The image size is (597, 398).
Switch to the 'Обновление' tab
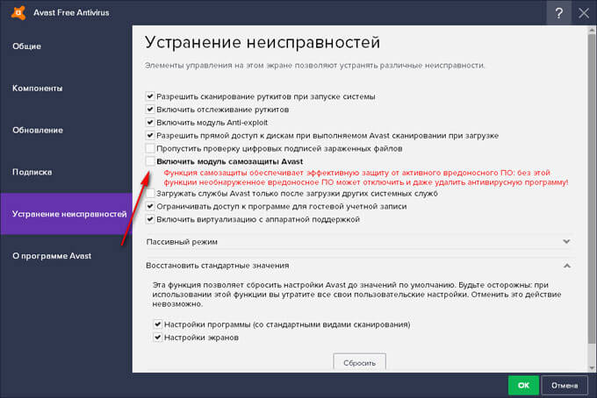pyautogui.click(x=66, y=130)
